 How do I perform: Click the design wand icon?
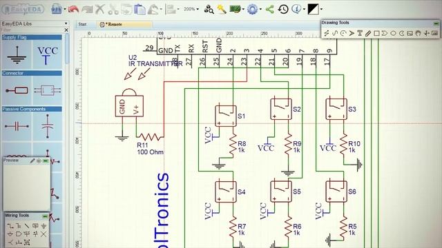pos(222,9)
